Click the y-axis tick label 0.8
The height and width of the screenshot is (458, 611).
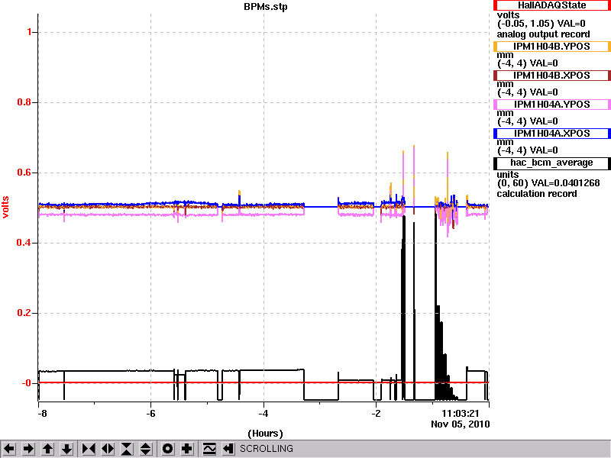point(25,102)
